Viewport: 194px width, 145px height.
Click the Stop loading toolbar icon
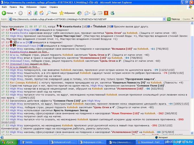click(x=30, y=13)
